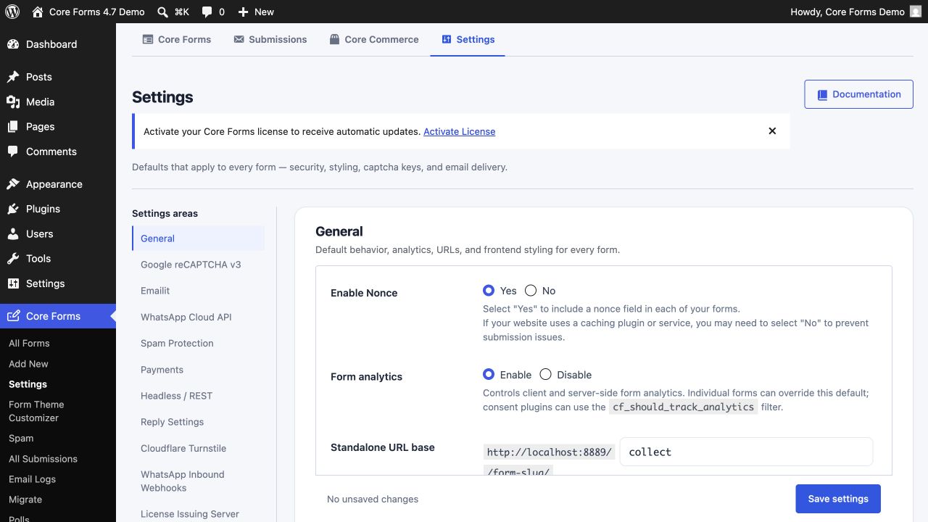Viewport: 928px width, 522px height.
Task: Click the Submissions envelope icon
Action: 239,40
